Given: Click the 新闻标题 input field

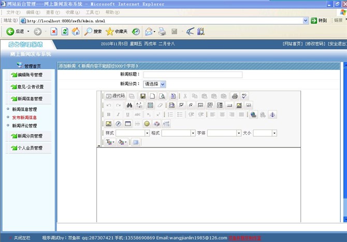Looking at the screenshot, I should [193, 75].
